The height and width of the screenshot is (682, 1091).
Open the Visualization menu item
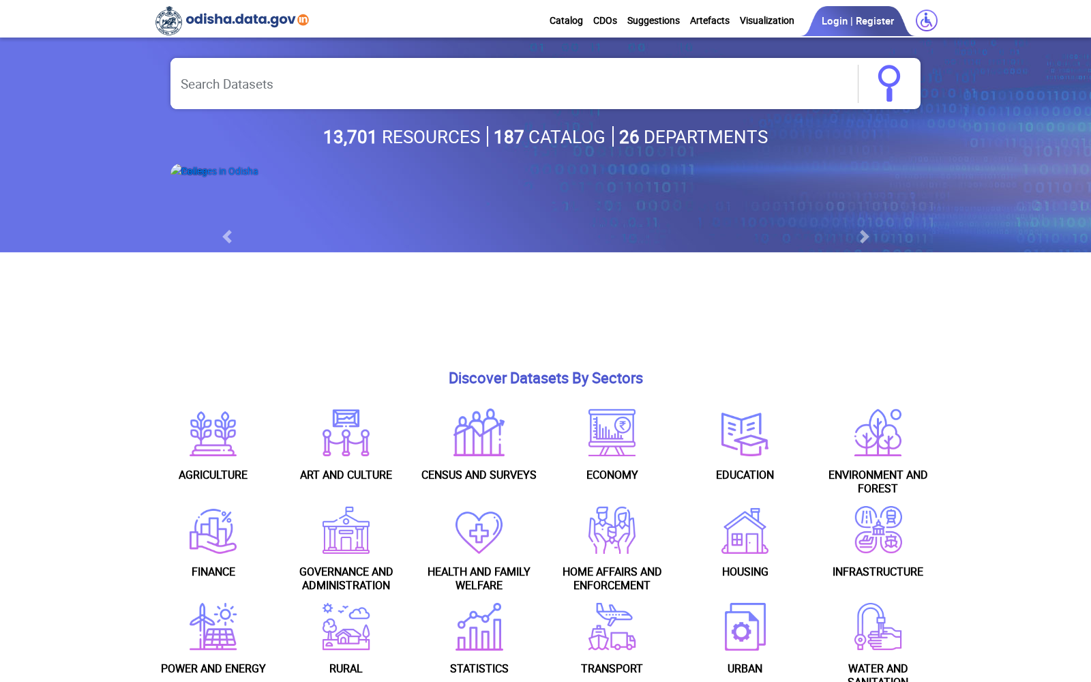766,20
